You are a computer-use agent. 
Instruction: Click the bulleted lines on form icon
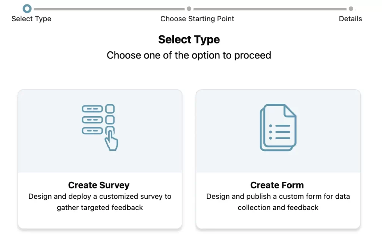click(x=280, y=132)
